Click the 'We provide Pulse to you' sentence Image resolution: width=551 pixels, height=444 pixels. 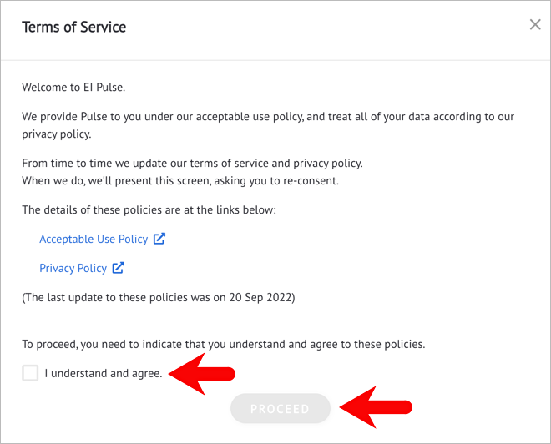click(x=268, y=125)
